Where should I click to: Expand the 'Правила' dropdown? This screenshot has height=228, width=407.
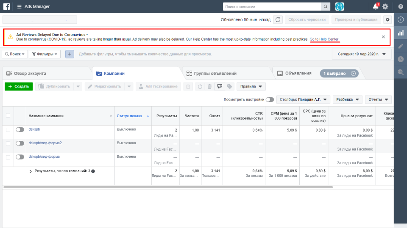click(251, 86)
